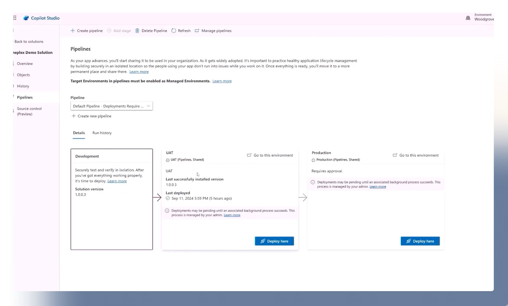Click the Pipeline dropdown chevron arrow
The height and width of the screenshot is (306, 508).
148,106
